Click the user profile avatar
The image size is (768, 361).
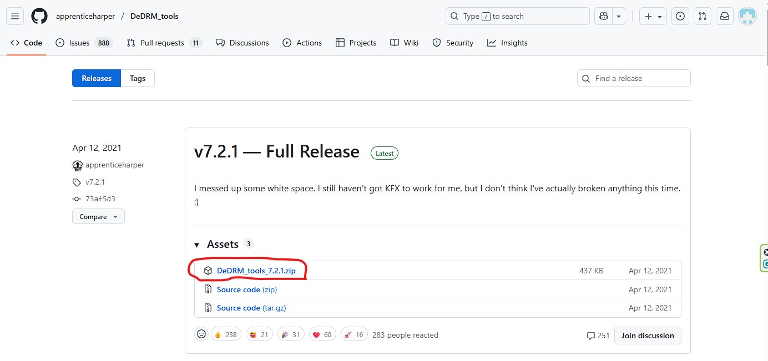(747, 17)
